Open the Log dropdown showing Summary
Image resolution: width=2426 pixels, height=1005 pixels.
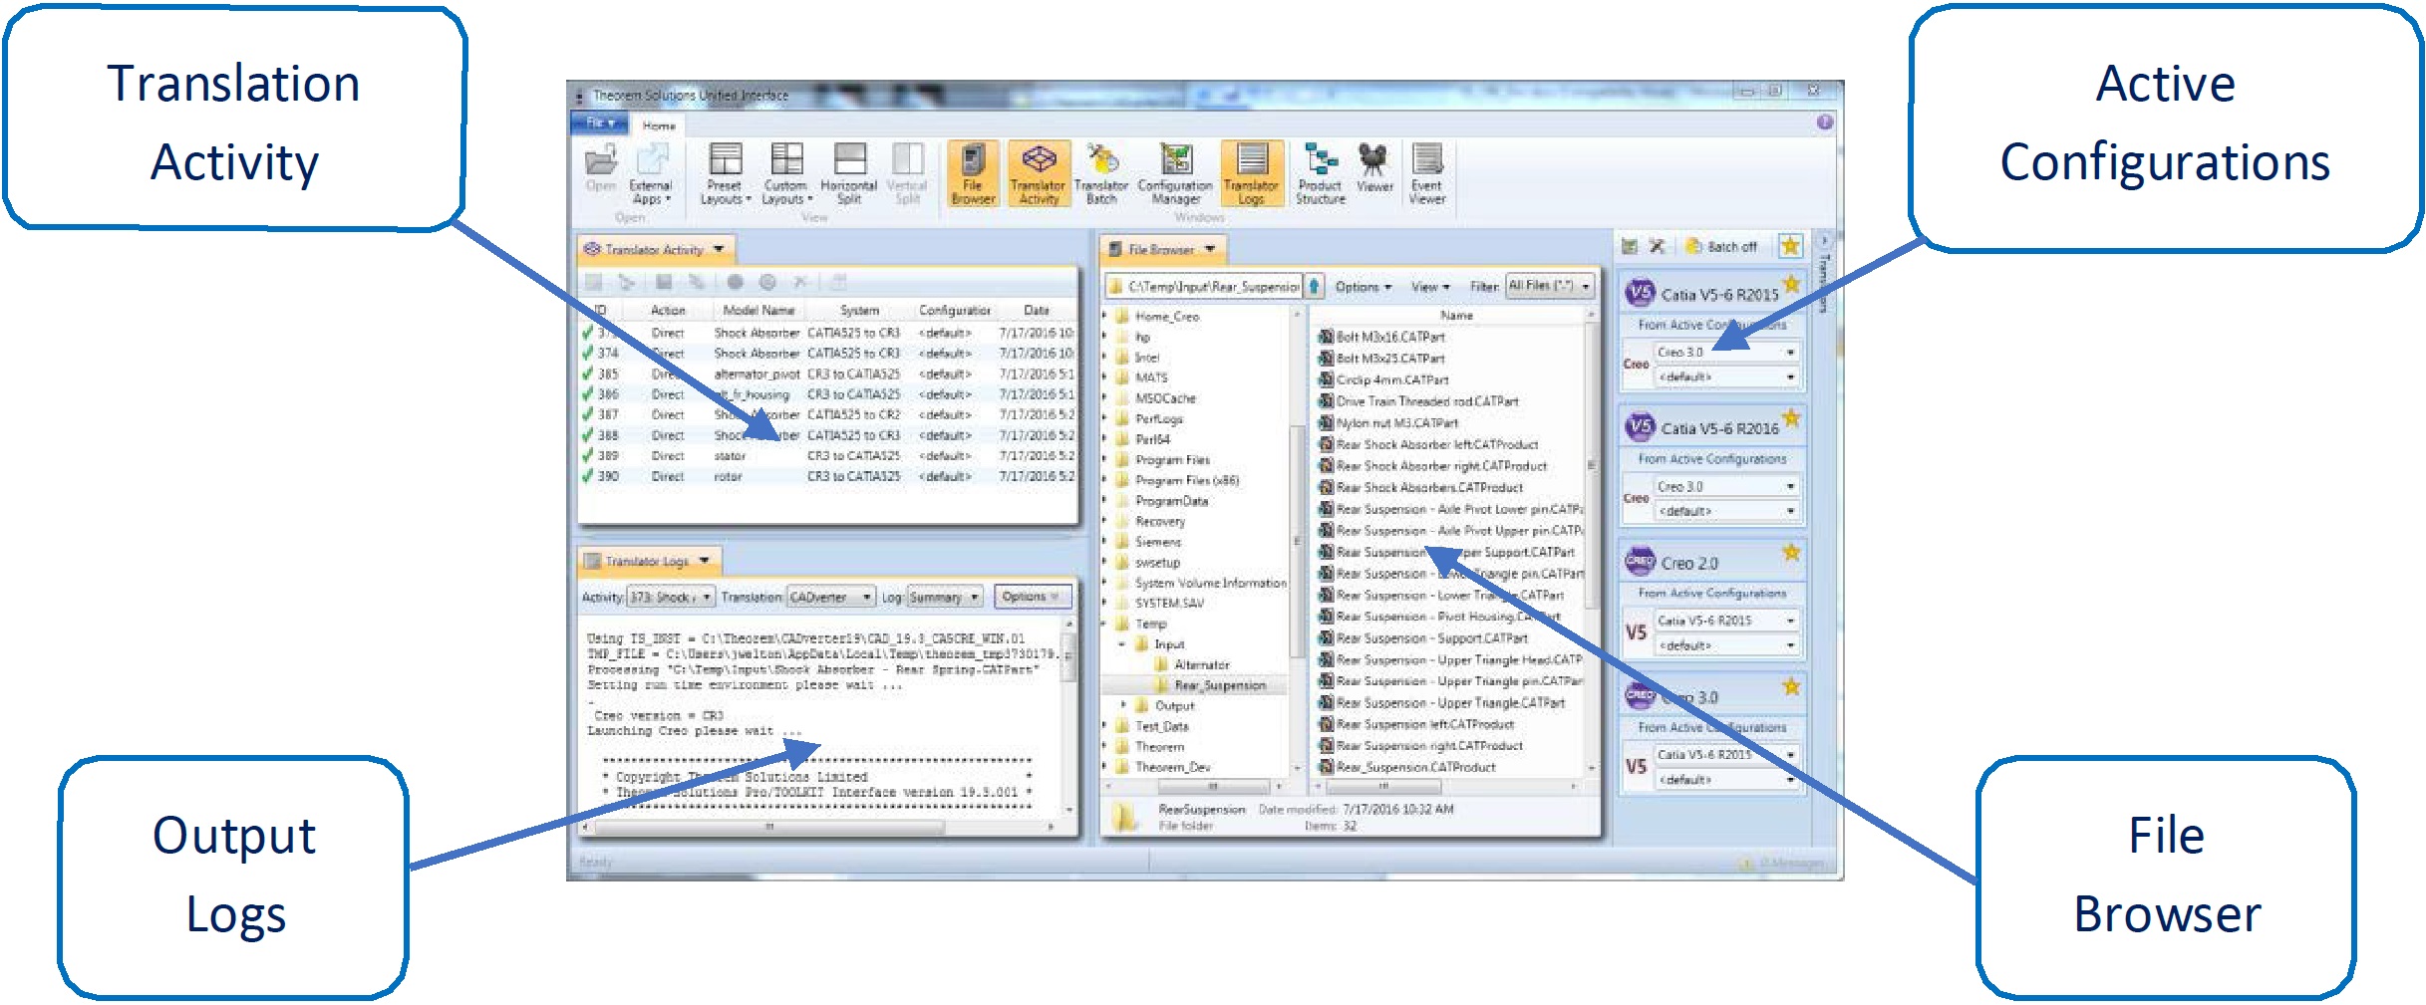945,597
